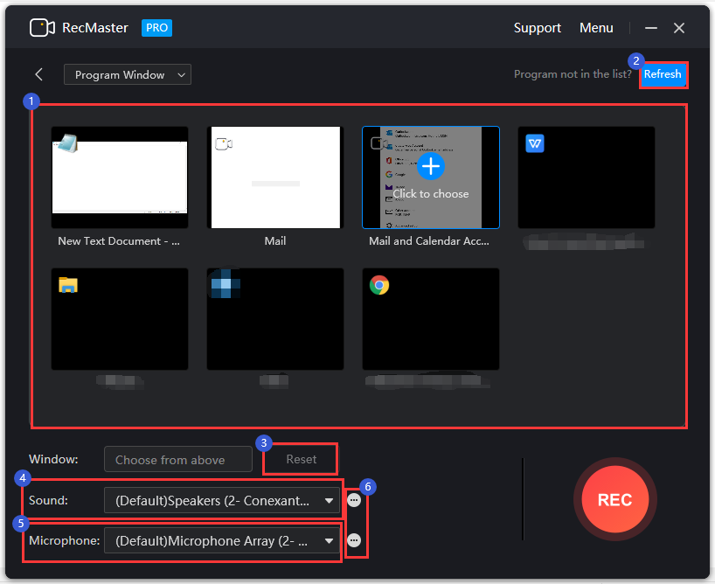Click the 'Program not in the list?' text
Image resolution: width=715 pixels, height=584 pixels.
click(573, 74)
